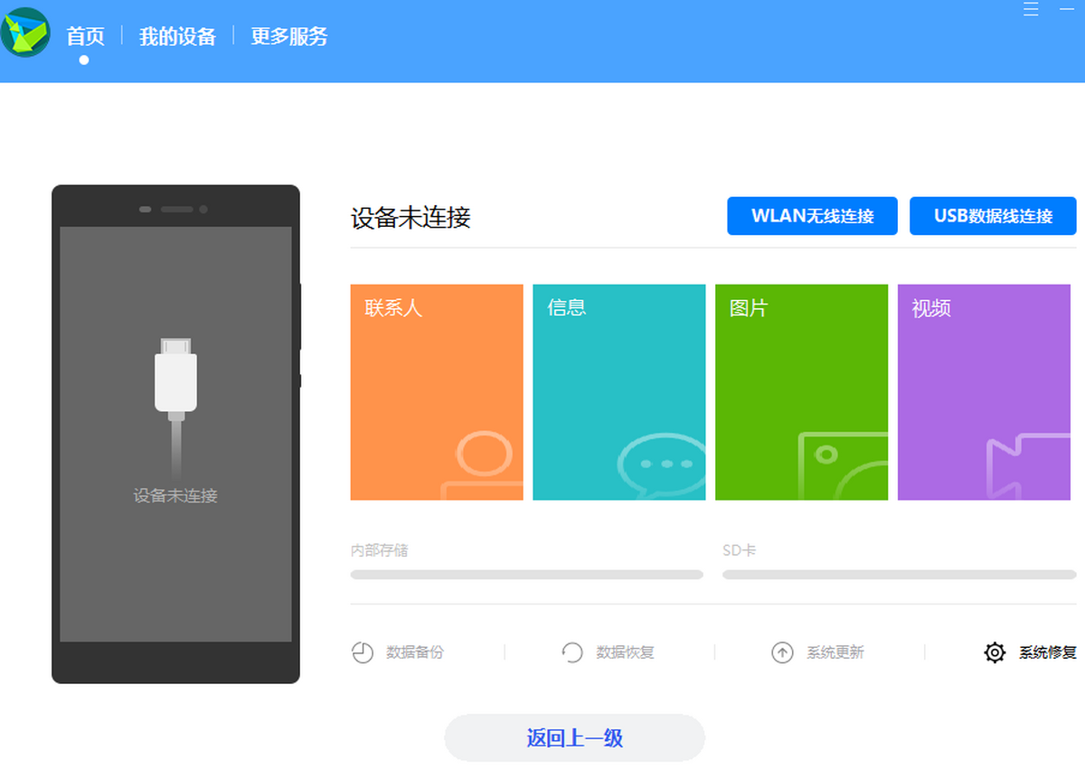The width and height of the screenshot is (1085, 769).
Task: Connect via the USB数据线连接 button
Action: tap(992, 216)
